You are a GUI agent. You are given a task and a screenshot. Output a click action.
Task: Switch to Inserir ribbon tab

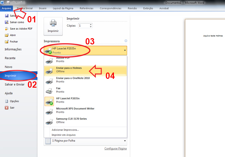(x=43, y=9)
